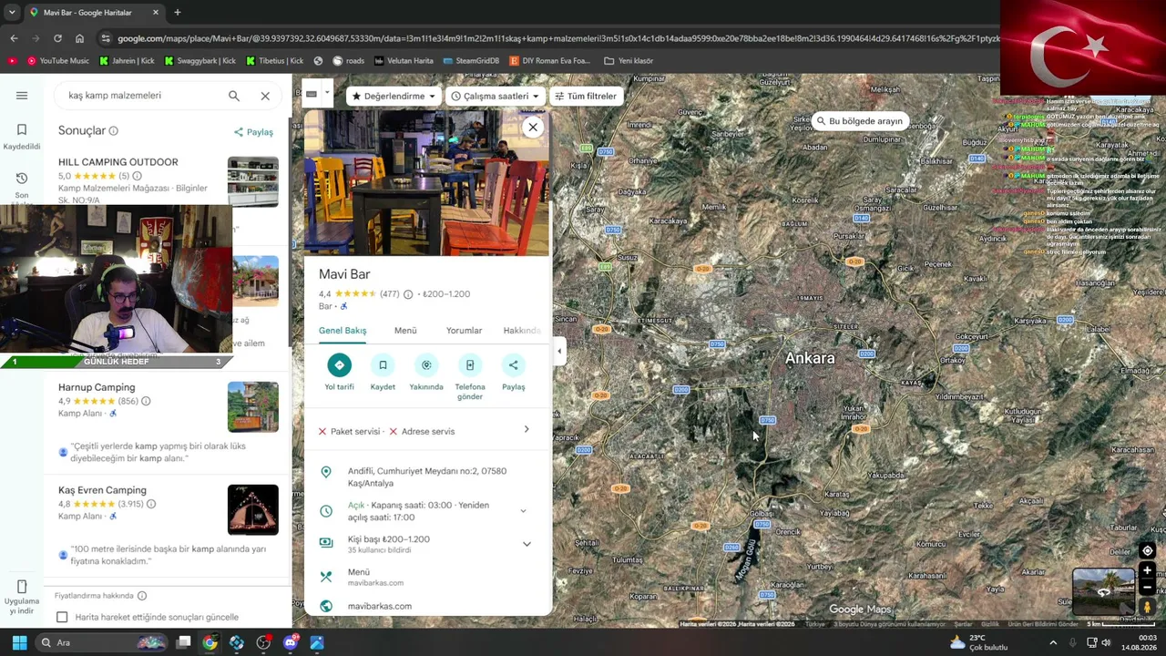
Task: Share Mavi Bar via Paylaş icon
Action: coord(513,373)
